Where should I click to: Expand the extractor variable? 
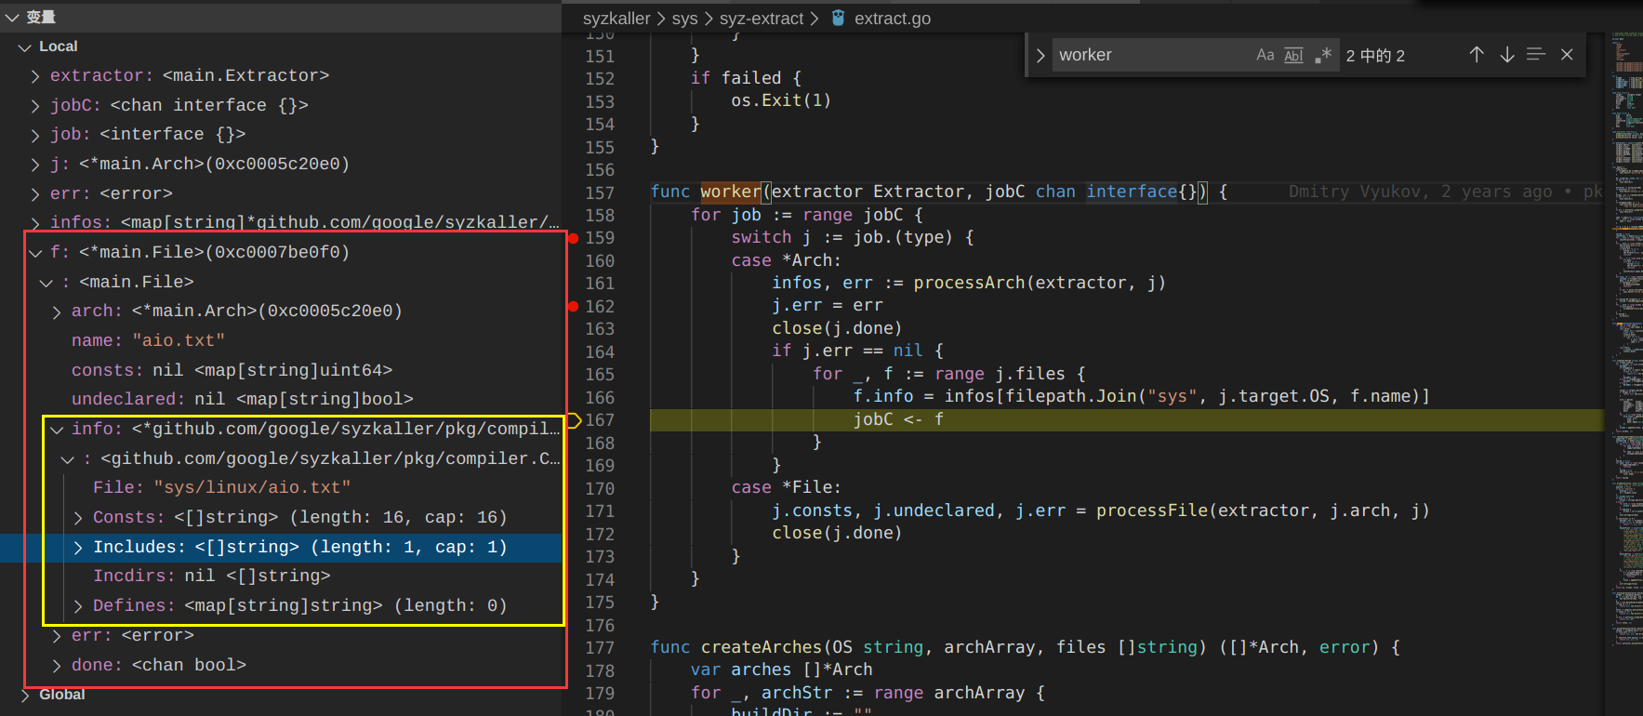click(x=35, y=76)
